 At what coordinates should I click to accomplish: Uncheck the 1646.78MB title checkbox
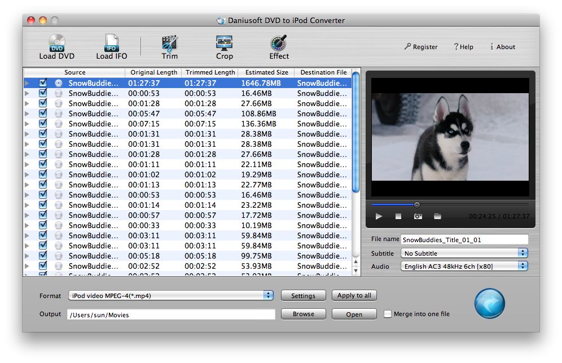click(x=43, y=82)
